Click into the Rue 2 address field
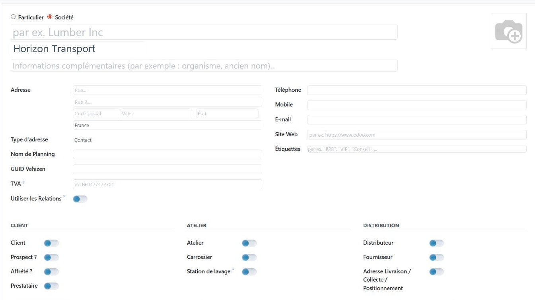The width and height of the screenshot is (535, 300). [x=167, y=102]
